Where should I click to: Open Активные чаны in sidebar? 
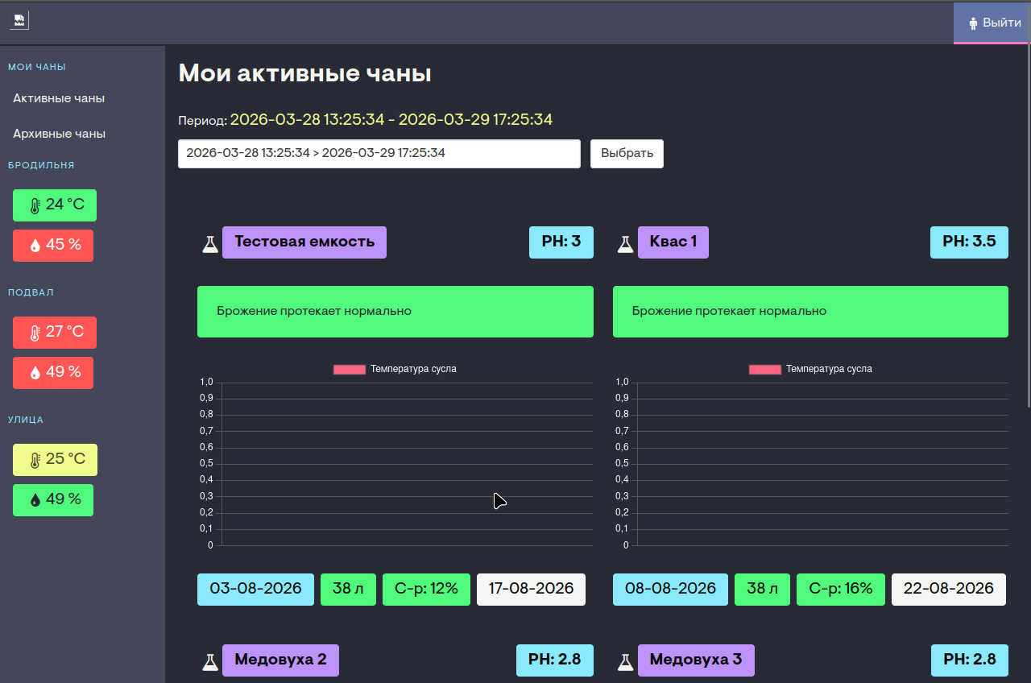click(x=59, y=98)
